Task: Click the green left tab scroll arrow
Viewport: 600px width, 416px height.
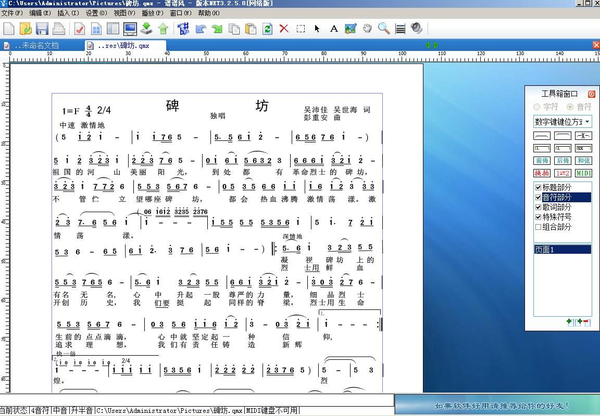Action: [428, 45]
